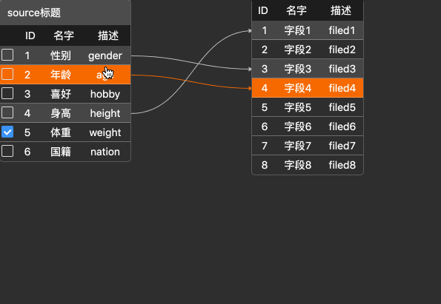The height and width of the screenshot is (304, 441).
Task: Click target row 字段5 filed5
Action: coord(308,107)
